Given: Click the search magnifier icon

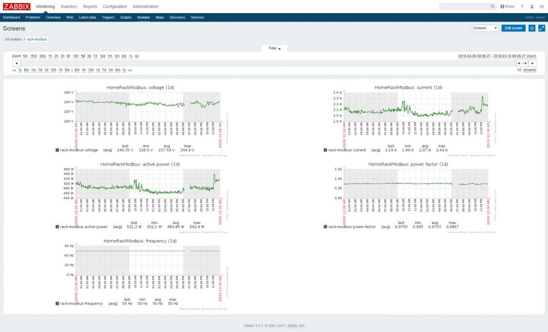Looking at the screenshot, I should click(x=493, y=7).
